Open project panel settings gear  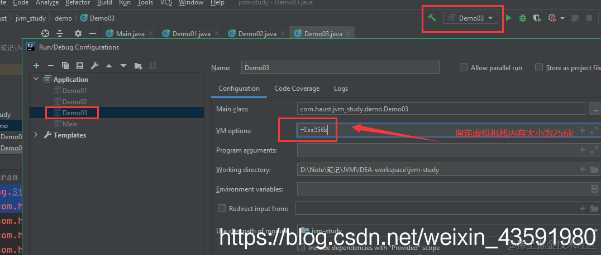coord(78,33)
